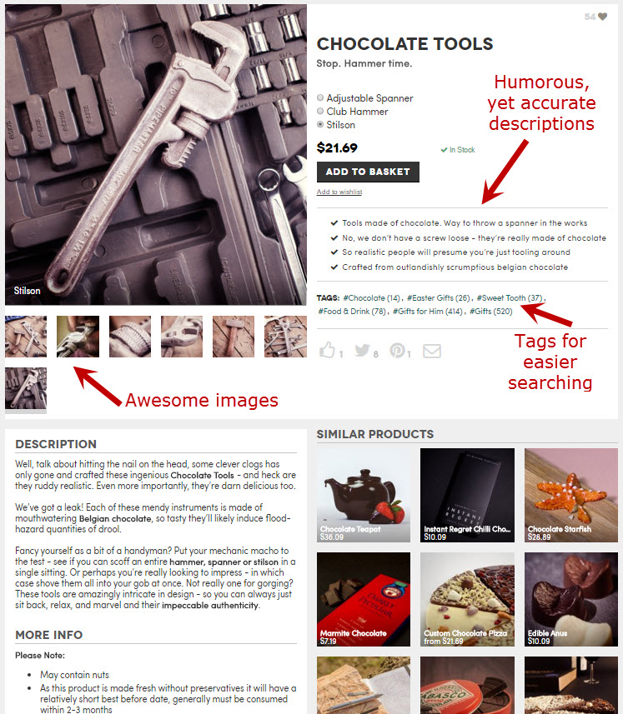Open the Chocolate Teapot similar product

[364, 495]
